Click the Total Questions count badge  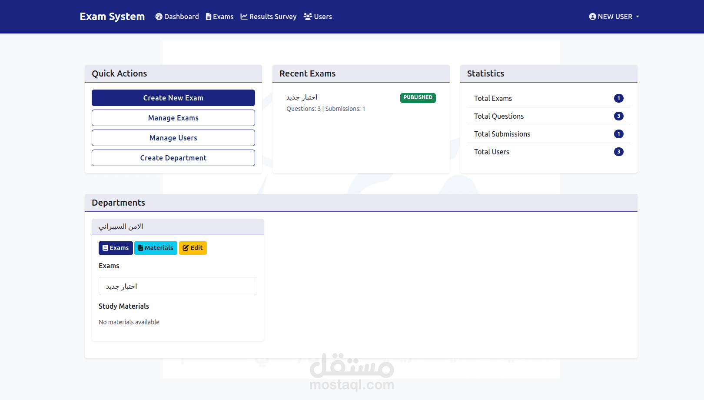(x=619, y=116)
